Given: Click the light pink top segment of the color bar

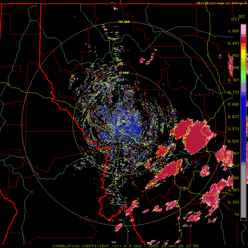Looking at the screenshot, I should pos(243,29).
